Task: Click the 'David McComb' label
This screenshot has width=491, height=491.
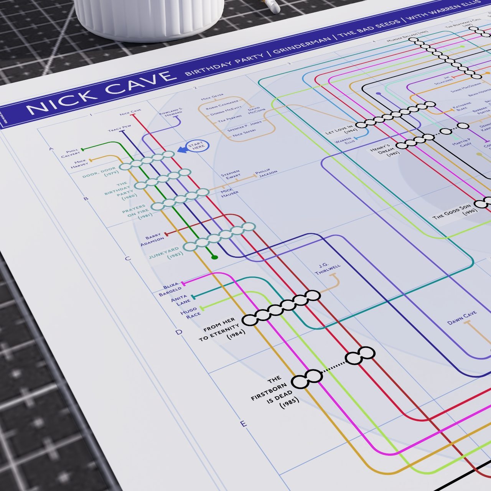Action: tap(256, 111)
